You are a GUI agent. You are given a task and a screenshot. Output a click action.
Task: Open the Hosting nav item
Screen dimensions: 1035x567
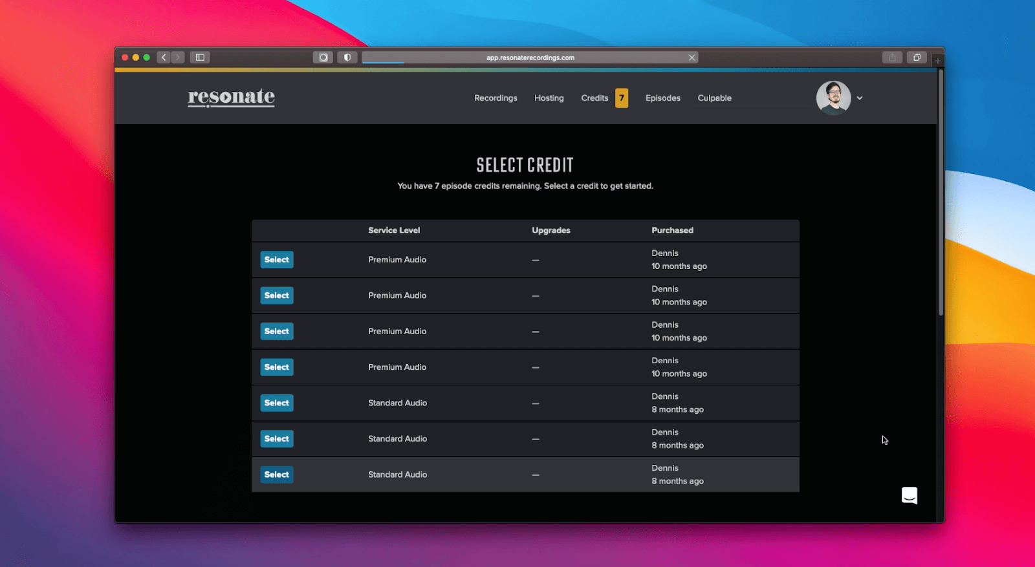point(549,98)
